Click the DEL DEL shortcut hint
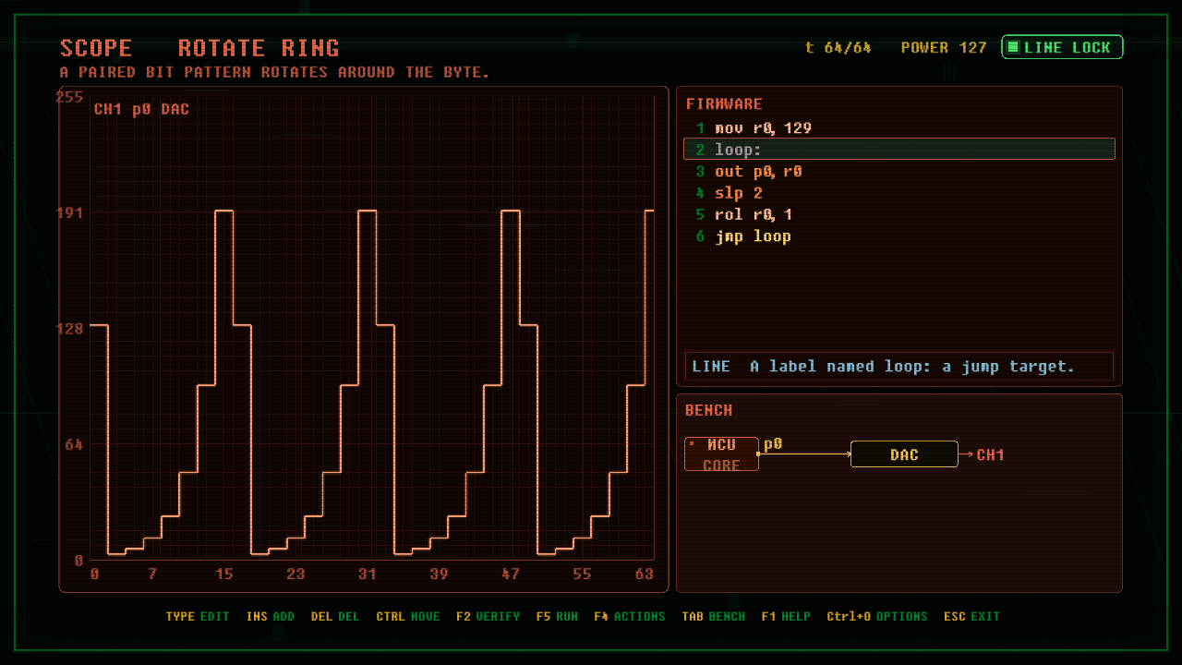Image resolution: width=1182 pixels, height=665 pixels. [335, 616]
